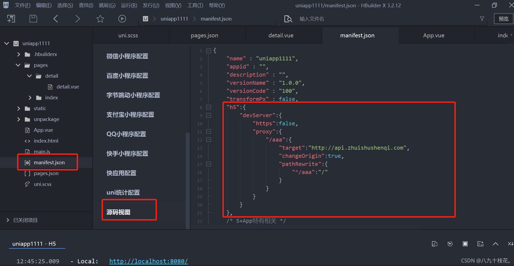
Task: Expand the .hbuilderx folder
Action: 18,54
